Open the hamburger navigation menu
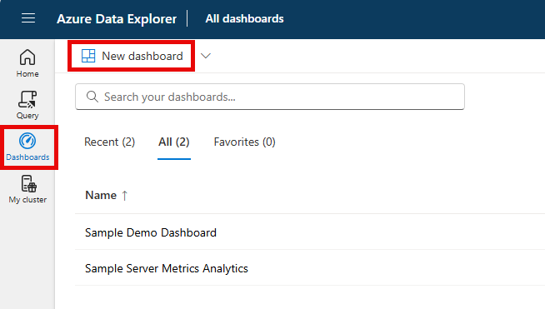Image resolution: width=545 pixels, height=309 pixels. click(28, 18)
